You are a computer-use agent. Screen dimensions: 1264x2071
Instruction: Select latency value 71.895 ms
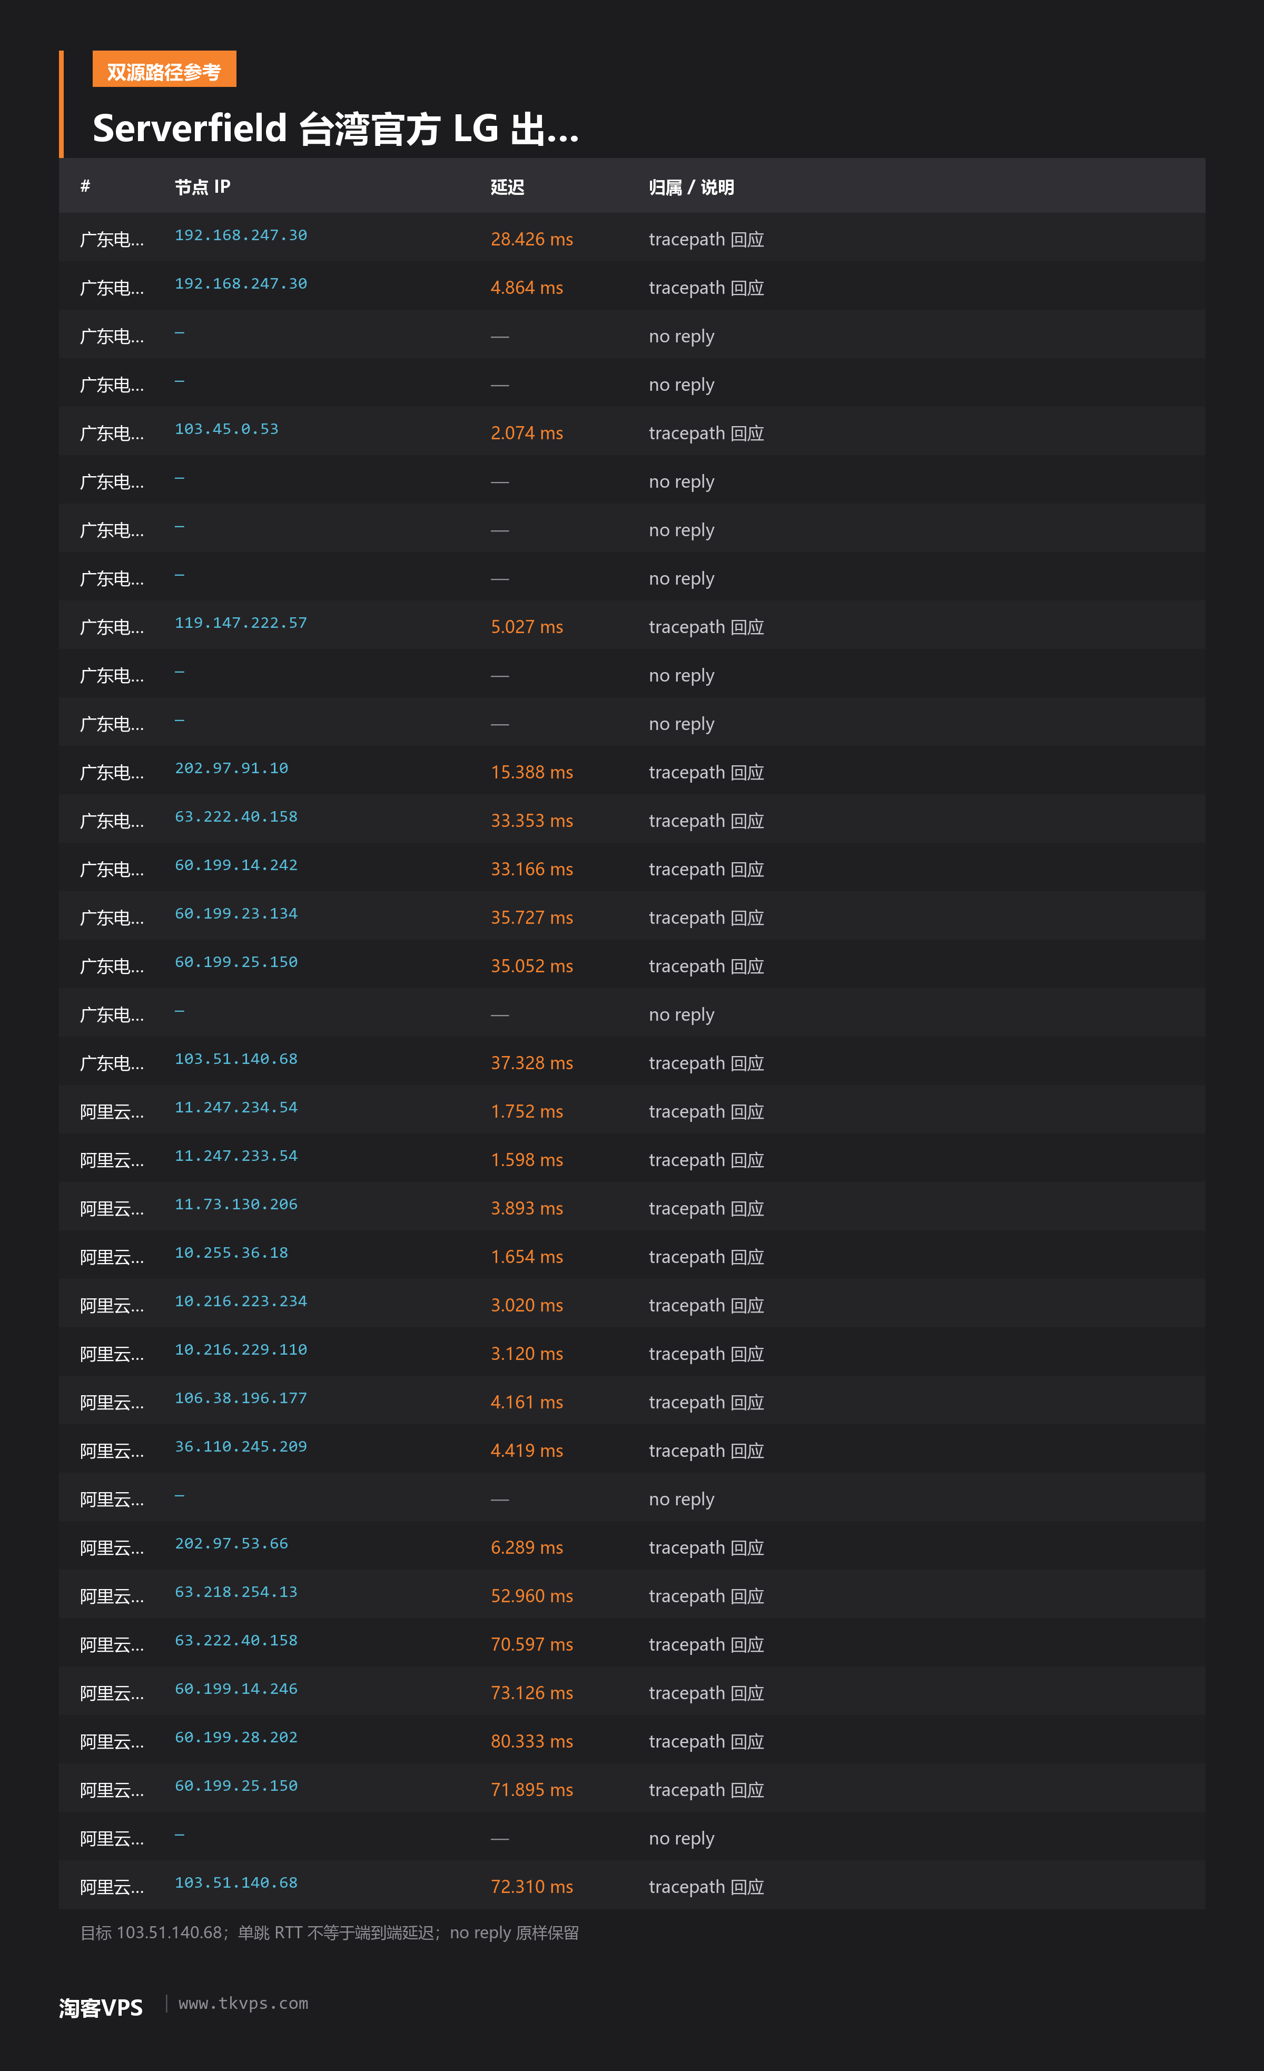coord(532,1789)
